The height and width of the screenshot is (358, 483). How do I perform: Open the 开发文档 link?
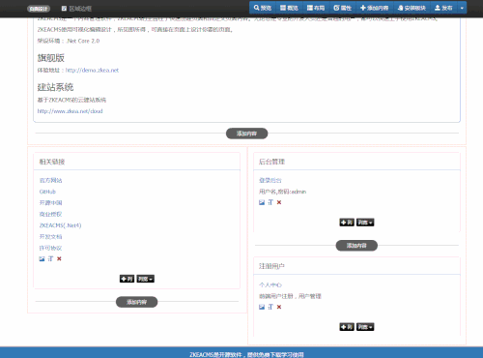click(50, 237)
